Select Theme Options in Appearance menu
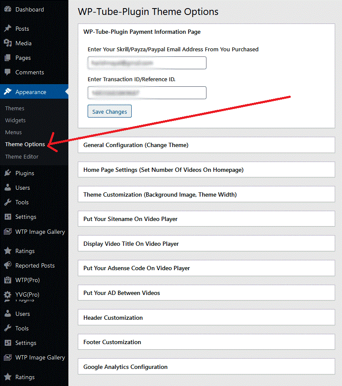 pyautogui.click(x=24, y=144)
